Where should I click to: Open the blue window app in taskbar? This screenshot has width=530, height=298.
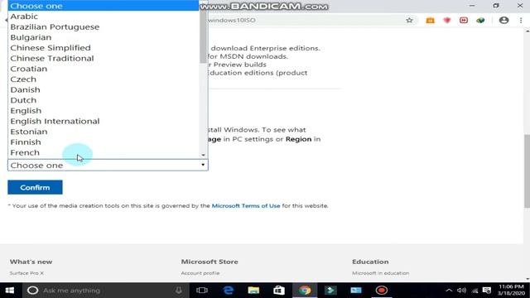pos(356,291)
